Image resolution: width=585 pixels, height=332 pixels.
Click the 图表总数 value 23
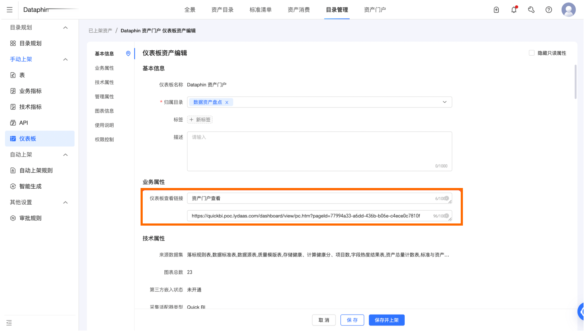190,272
